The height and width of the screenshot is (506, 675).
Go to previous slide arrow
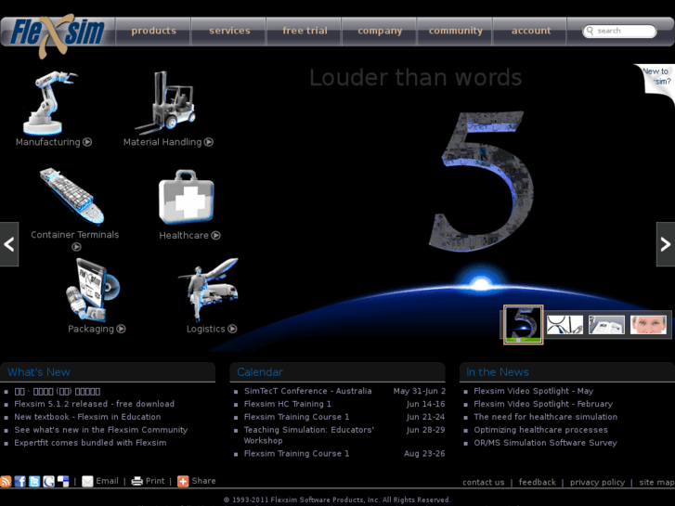tap(9, 244)
